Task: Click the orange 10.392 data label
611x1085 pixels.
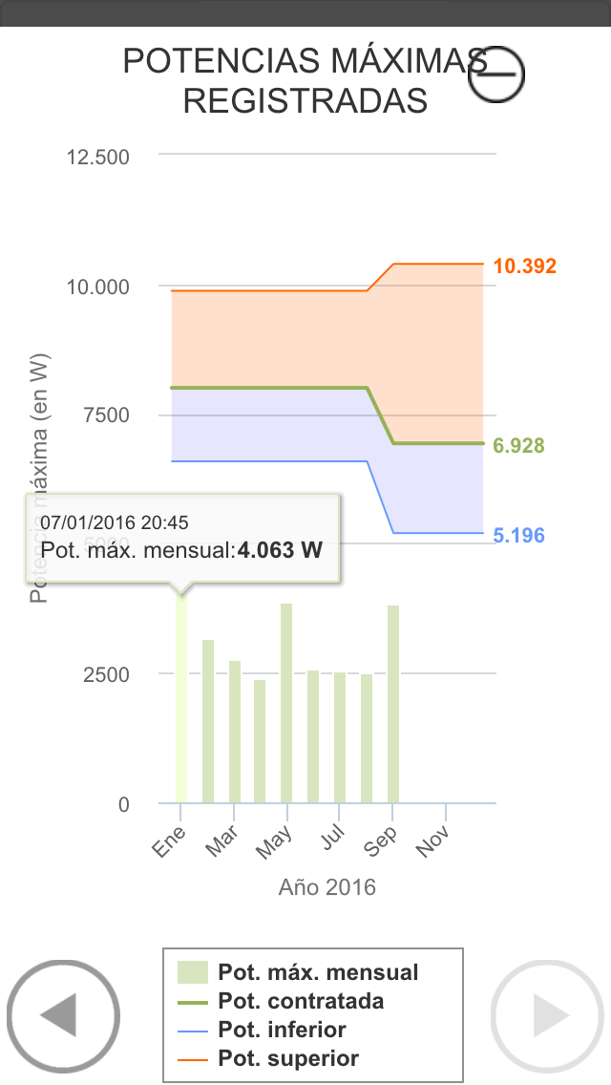Action: click(524, 266)
